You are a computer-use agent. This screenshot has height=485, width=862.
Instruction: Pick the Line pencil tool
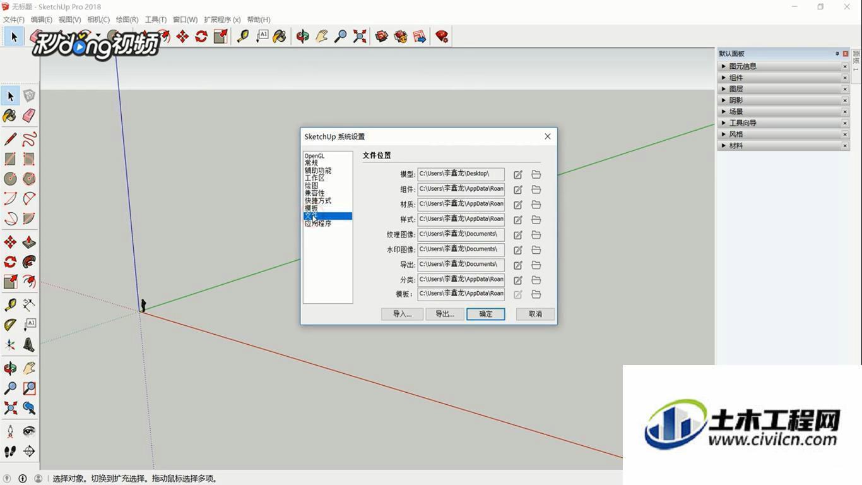[10, 140]
